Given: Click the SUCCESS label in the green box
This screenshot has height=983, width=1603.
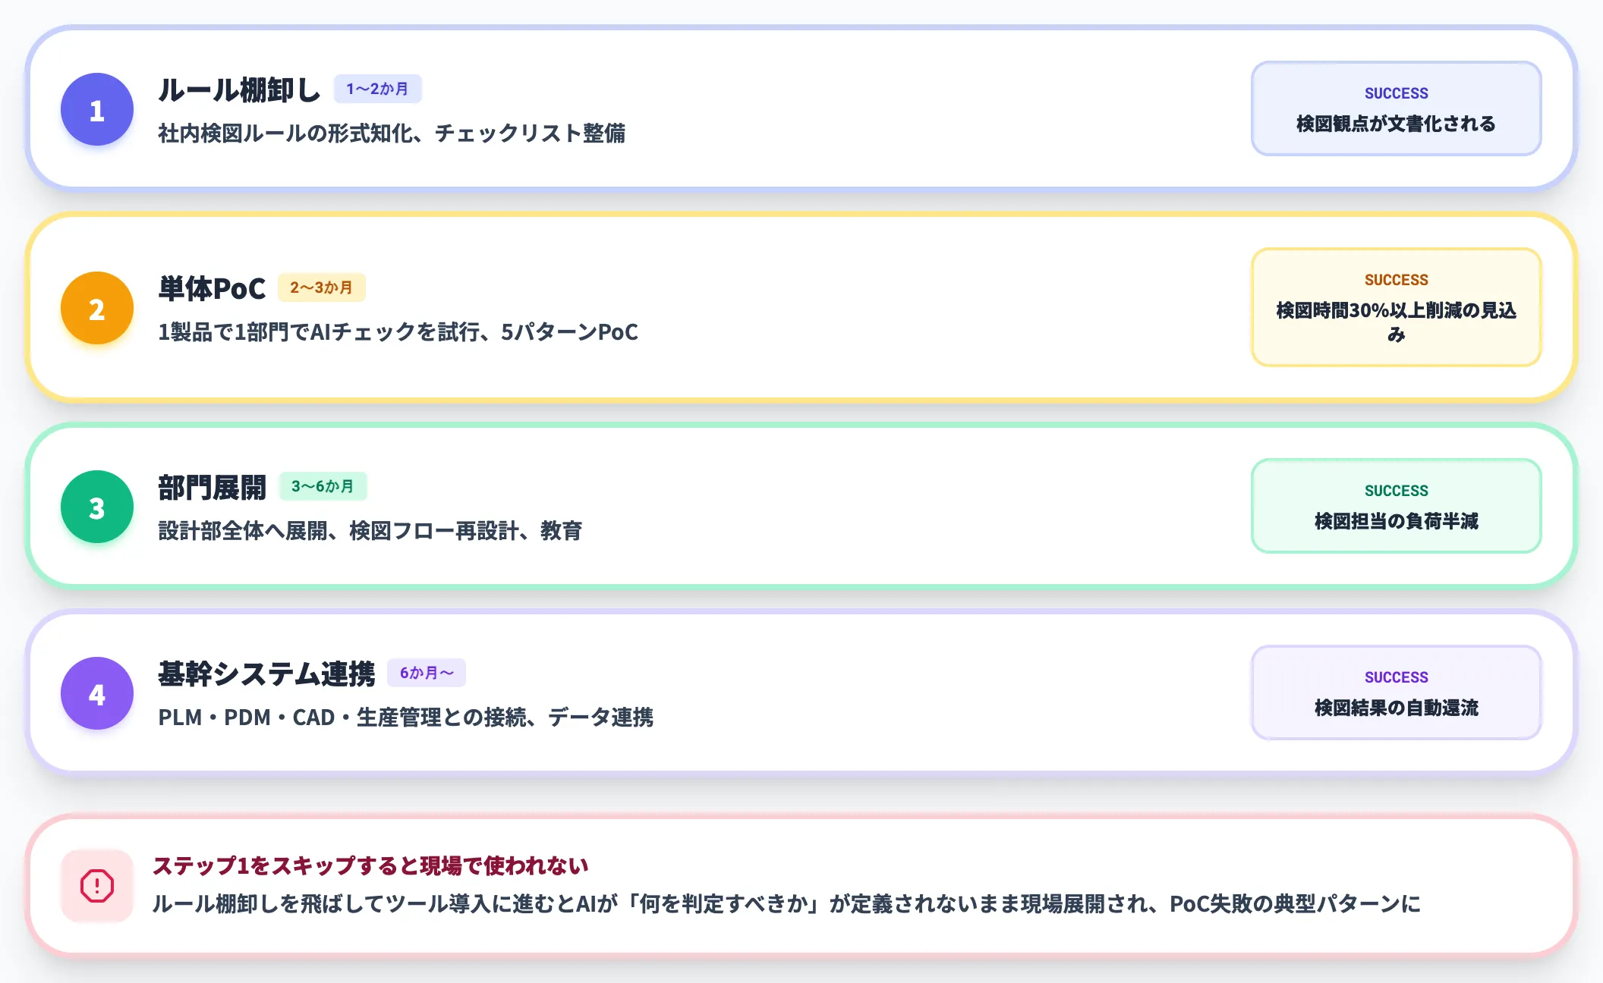Looking at the screenshot, I should [1396, 491].
